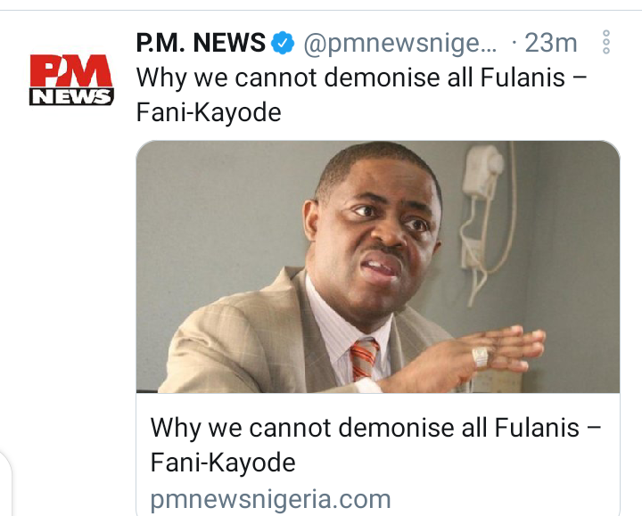Open the @pmnewsnige... handle link
642x516 pixels.
point(400,44)
